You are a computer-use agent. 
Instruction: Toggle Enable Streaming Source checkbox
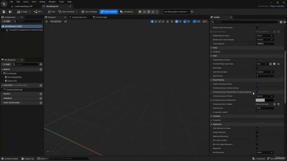tap(257, 84)
